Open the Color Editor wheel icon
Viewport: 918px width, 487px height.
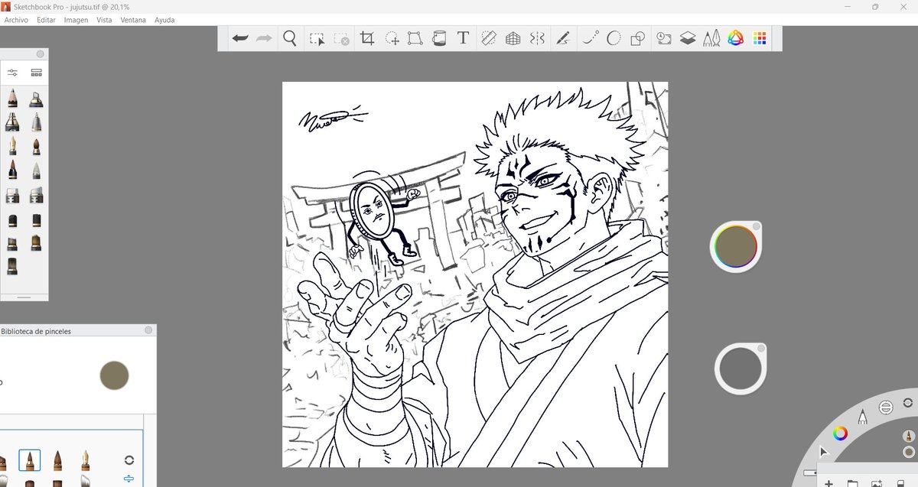click(x=735, y=38)
